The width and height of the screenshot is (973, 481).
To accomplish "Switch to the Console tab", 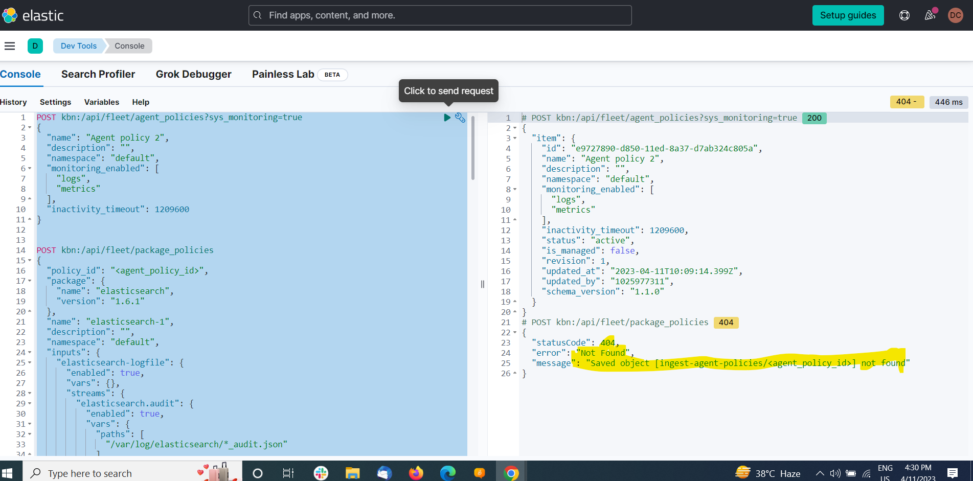I will [x=20, y=74].
